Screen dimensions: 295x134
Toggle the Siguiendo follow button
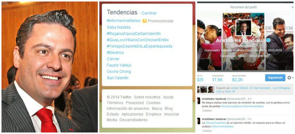(x=275, y=78)
